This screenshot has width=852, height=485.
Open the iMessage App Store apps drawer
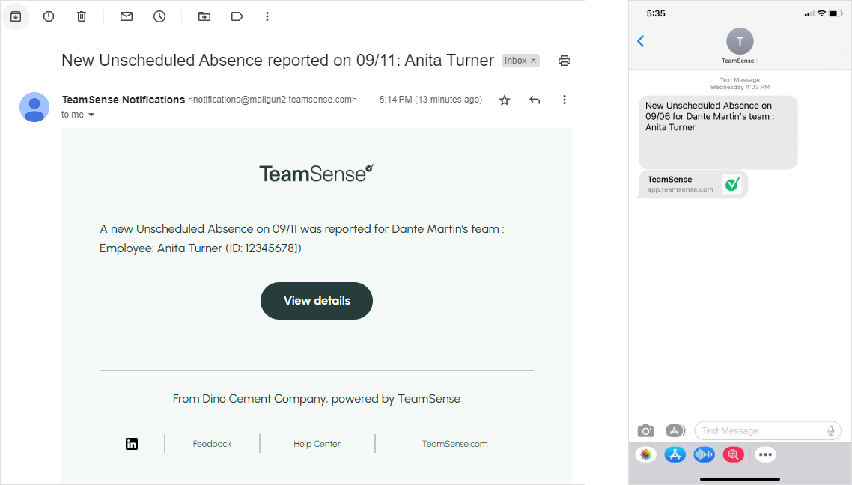tap(675, 430)
